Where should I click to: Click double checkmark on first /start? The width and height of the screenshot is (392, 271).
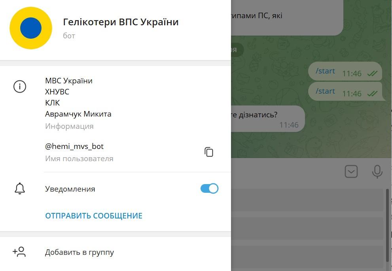pyautogui.click(x=372, y=73)
